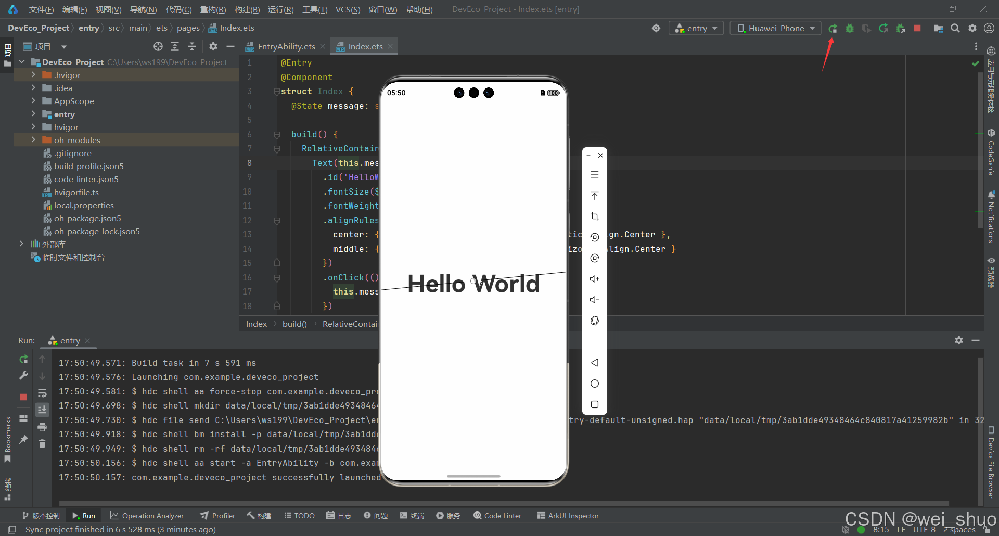Open the TODO tool window
Image resolution: width=999 pixels, height=536 pixels.
[300, 516]
